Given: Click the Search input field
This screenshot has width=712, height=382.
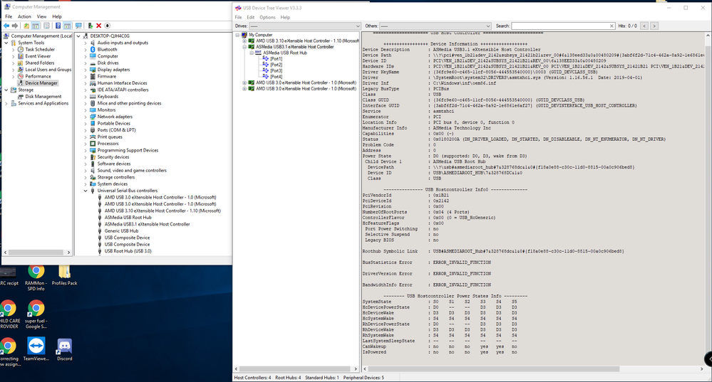Looking at the screenshot, I should point(560,26).
